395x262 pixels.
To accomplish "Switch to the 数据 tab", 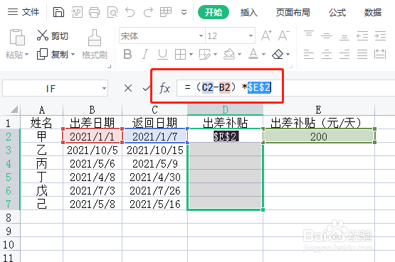I will (x=373, y=12).
